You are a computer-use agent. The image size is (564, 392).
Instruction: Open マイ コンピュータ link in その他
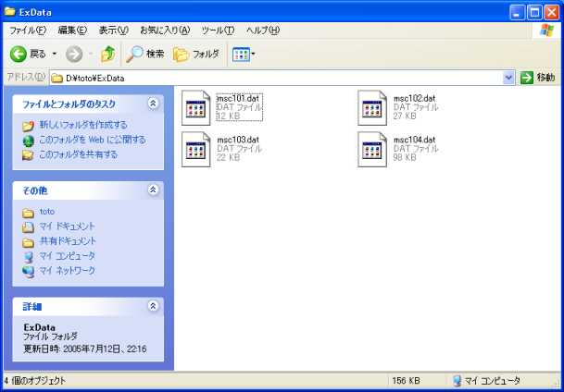[x=68, y=256]
